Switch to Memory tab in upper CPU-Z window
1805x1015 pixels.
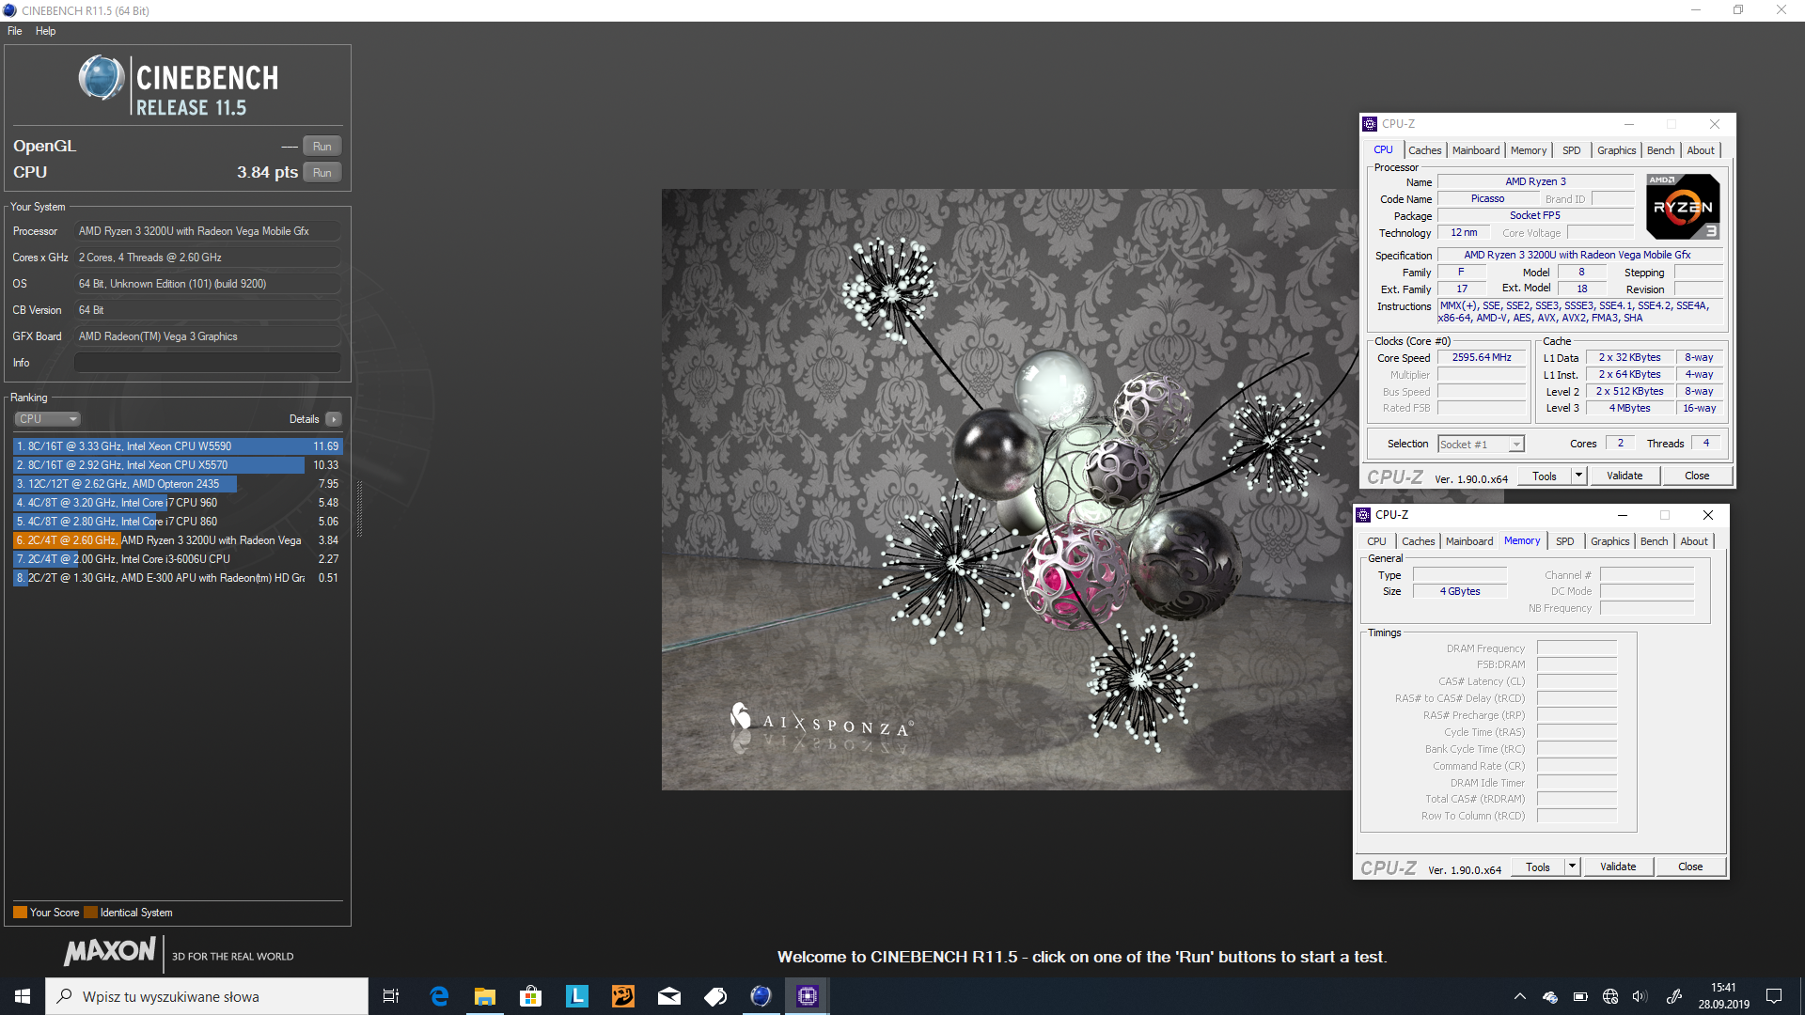[x=1528, y=150]
